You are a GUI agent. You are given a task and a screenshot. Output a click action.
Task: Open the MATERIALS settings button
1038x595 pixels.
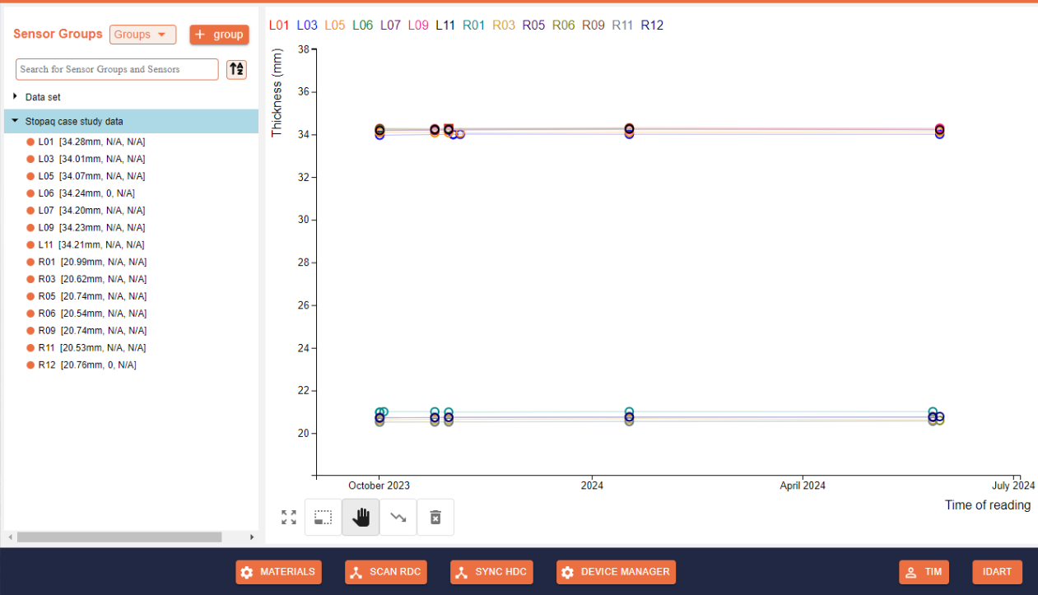278,572
